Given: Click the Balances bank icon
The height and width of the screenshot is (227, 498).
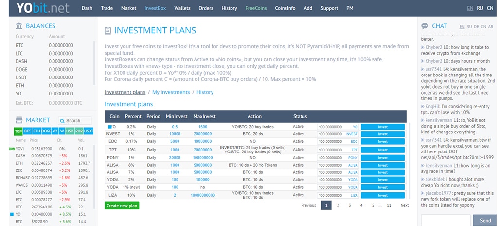Looking at the screenshot, I should coord(19,26).
